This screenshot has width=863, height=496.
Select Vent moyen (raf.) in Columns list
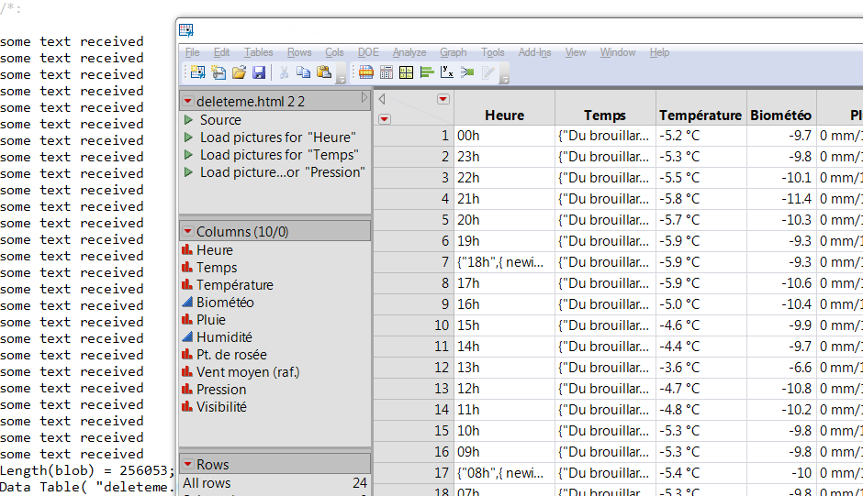tap(248, 371)
